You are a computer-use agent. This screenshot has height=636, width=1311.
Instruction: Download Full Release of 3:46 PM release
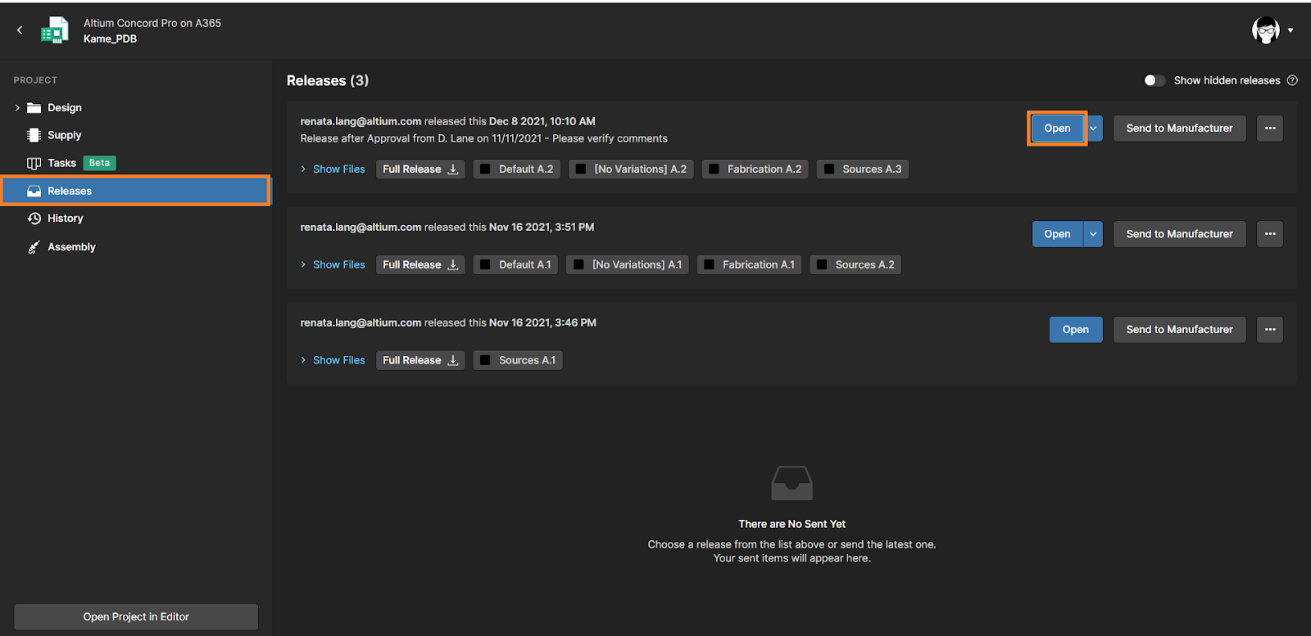coord(420,361)
